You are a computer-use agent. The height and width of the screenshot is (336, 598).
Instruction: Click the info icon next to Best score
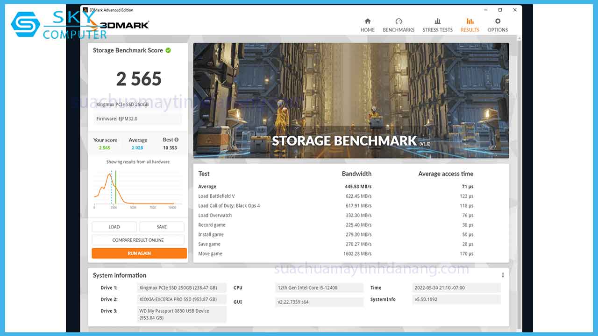pos(176,139)
